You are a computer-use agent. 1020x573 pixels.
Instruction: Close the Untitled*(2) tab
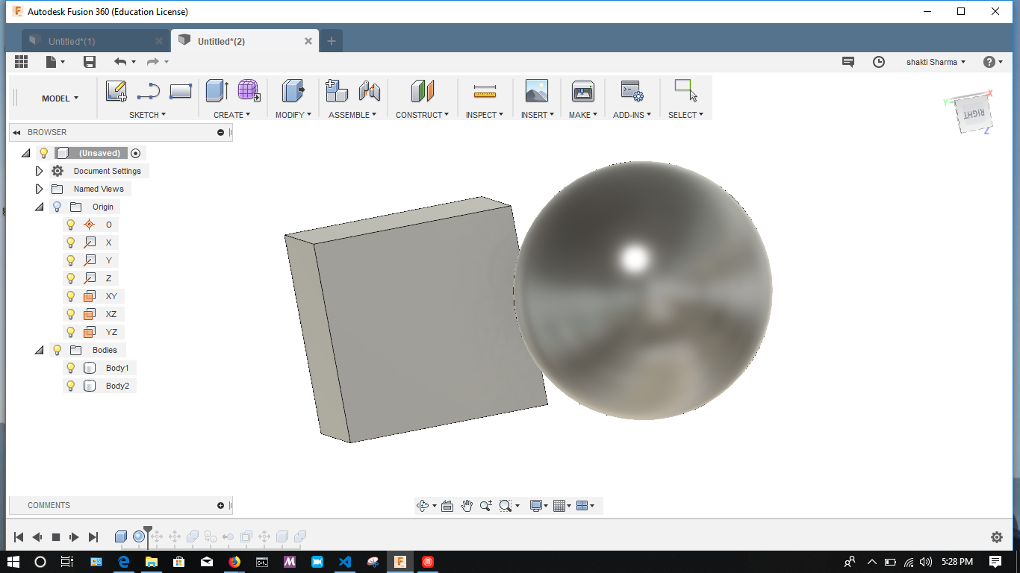(x=308, y=41)
